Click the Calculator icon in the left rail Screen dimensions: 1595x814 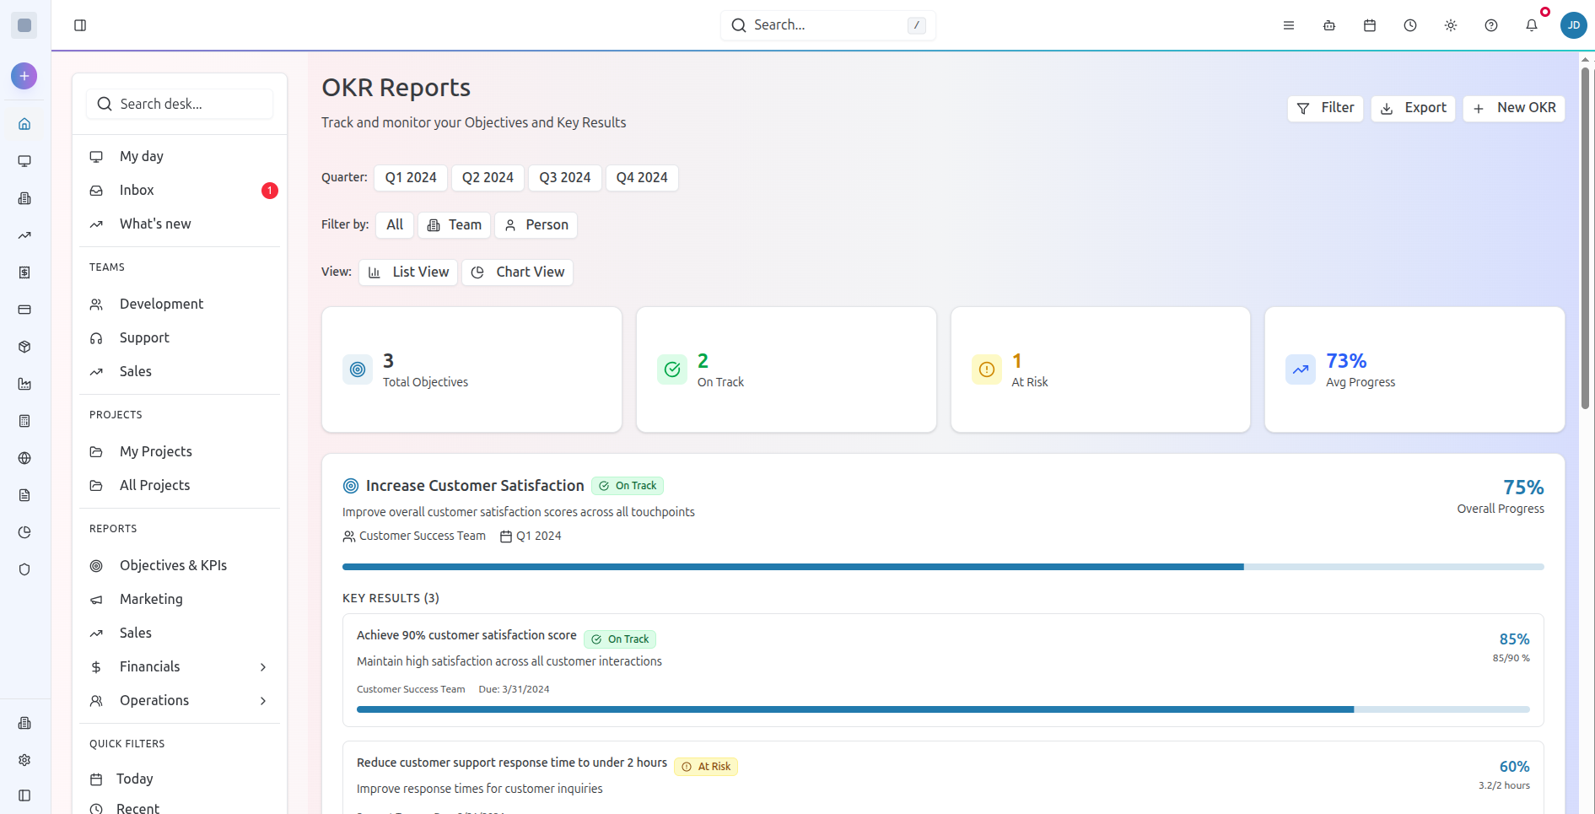click(x=24, y=421)
